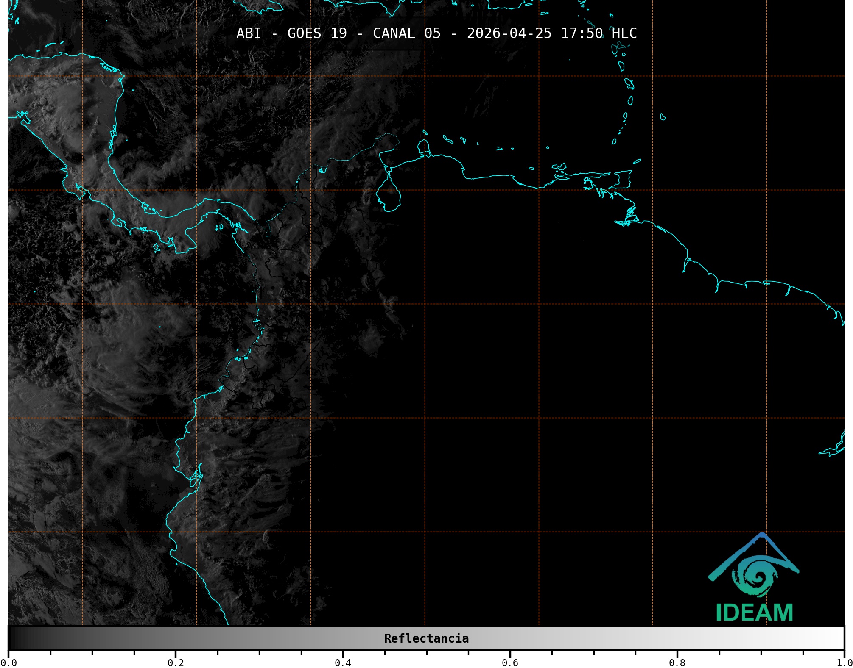The image size is (853, 668).
Task: Click the image title text ABI - GOES 19
Action: [291, 33]
